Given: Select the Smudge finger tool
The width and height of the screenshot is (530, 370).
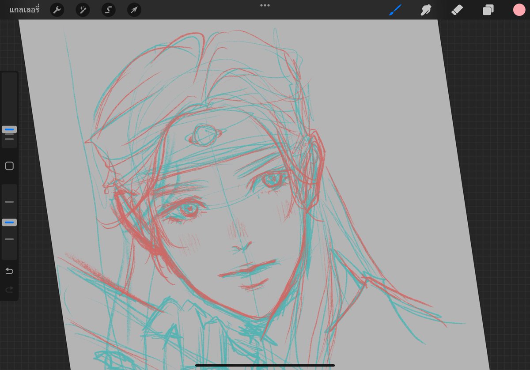Looking at the screenshot, I should click(426, 10).
